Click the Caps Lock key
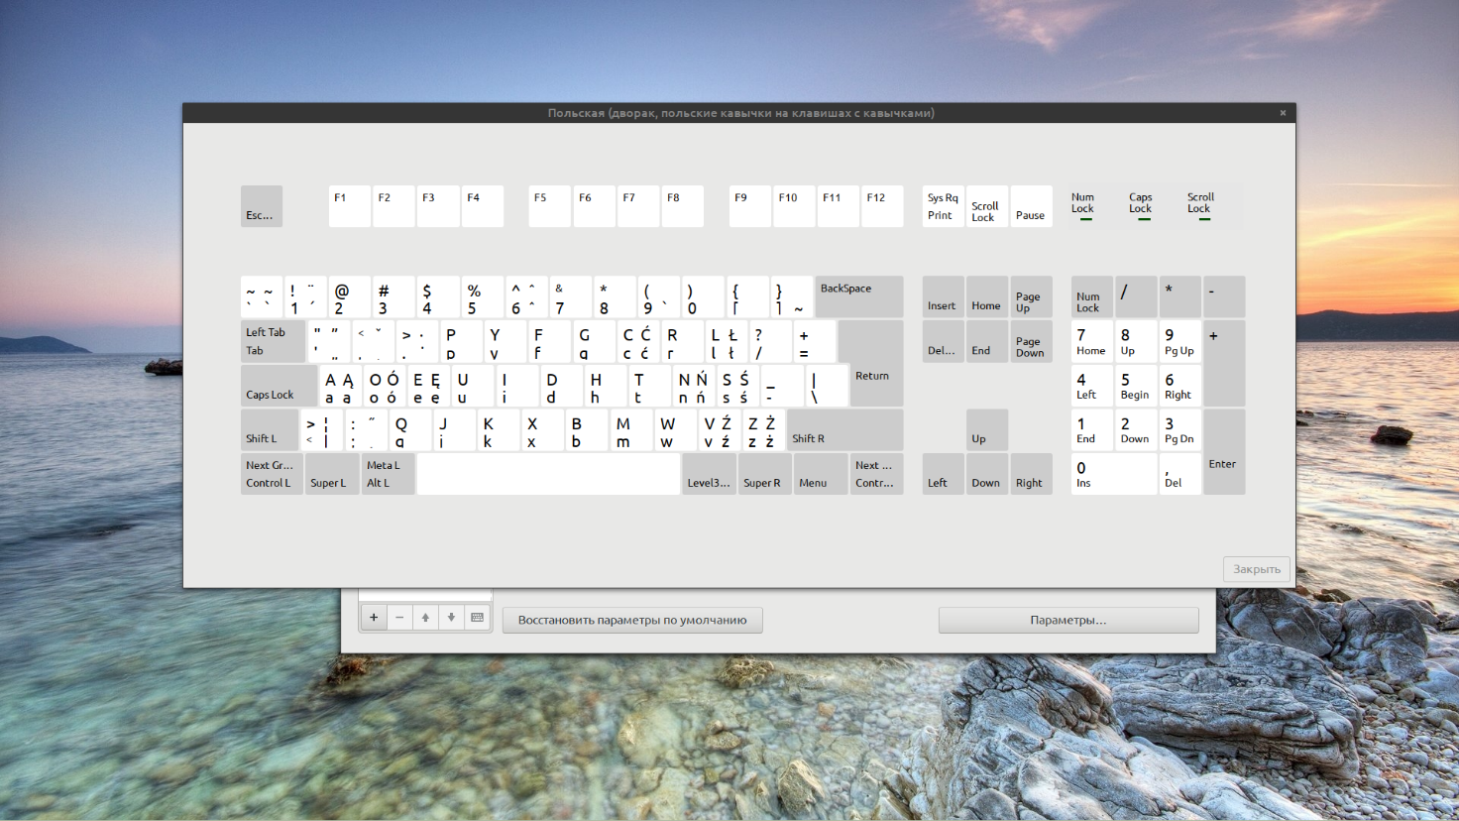The height and width of the screenshot is (821, 1459). pos(280,386)
